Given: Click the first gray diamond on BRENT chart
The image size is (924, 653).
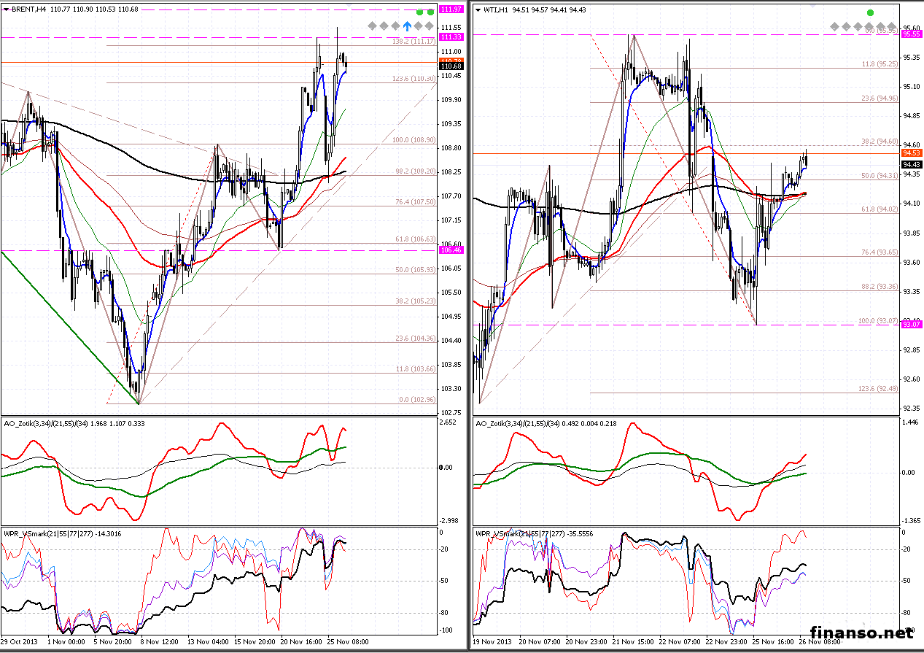Looking at the screenshot, I should pos(372,26).
